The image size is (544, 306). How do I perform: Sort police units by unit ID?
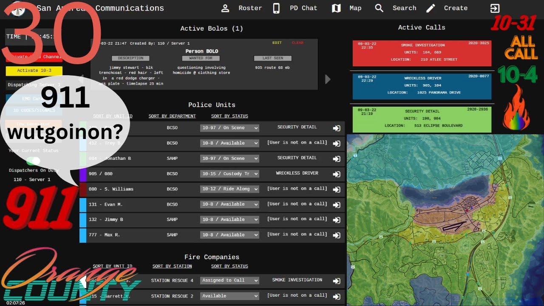[113, 116]
